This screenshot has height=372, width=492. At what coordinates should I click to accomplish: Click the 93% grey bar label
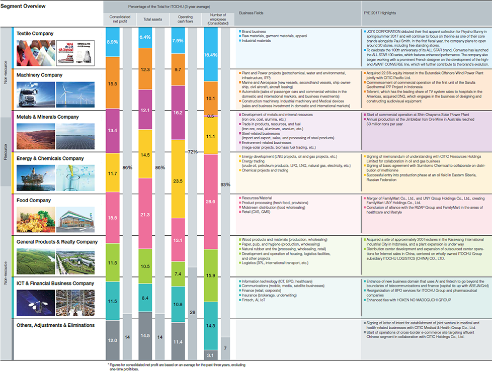pos(225,184)
